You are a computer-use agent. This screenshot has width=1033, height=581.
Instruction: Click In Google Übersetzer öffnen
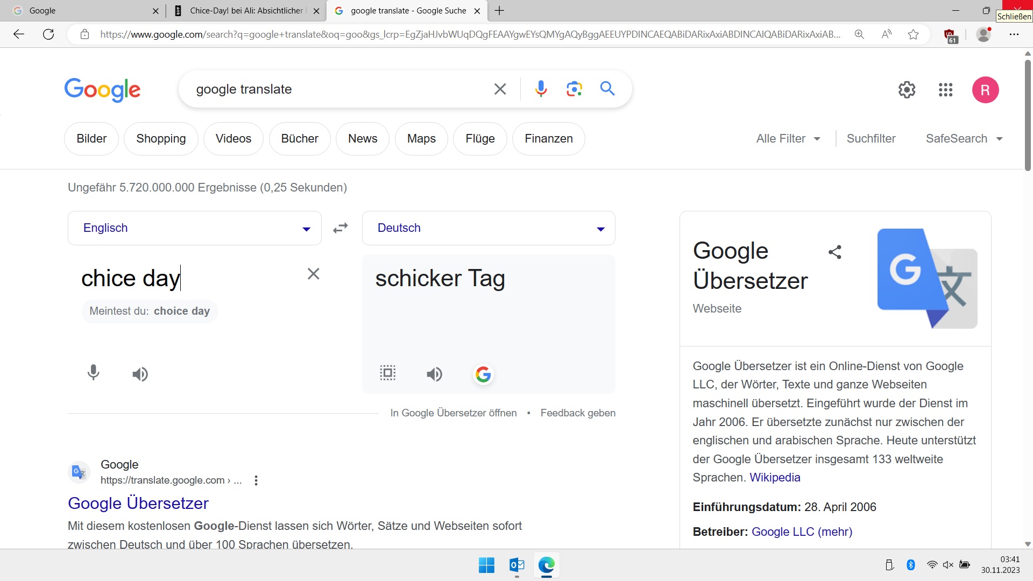coord(454,413)
